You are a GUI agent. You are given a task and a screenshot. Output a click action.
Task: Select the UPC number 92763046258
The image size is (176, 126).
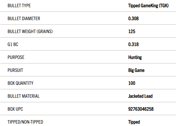[x=141, y=109]
